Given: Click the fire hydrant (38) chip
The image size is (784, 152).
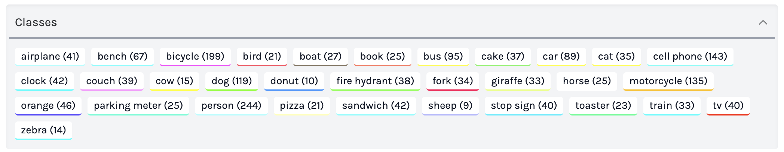Looking at the screenshot, I should [375, 81].
